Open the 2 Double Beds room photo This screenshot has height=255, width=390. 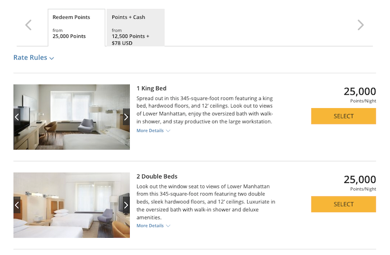[71, 205]
